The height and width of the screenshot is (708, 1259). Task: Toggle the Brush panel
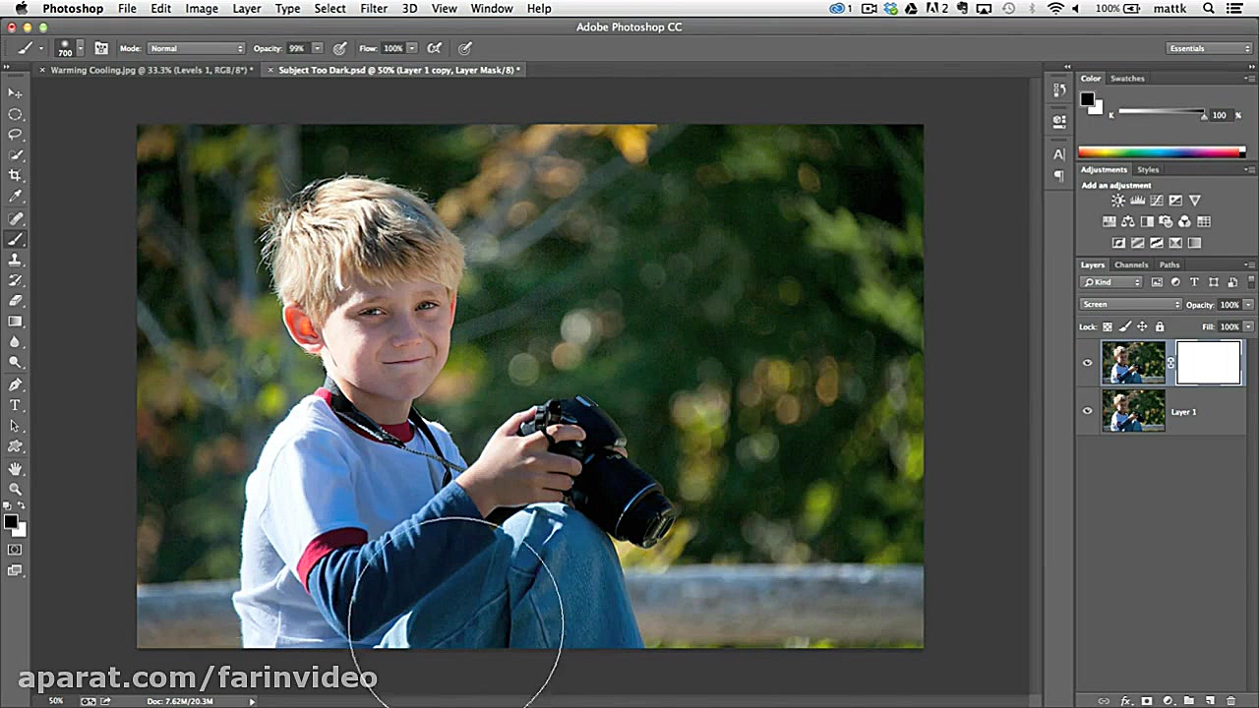[x=101, y=48]
